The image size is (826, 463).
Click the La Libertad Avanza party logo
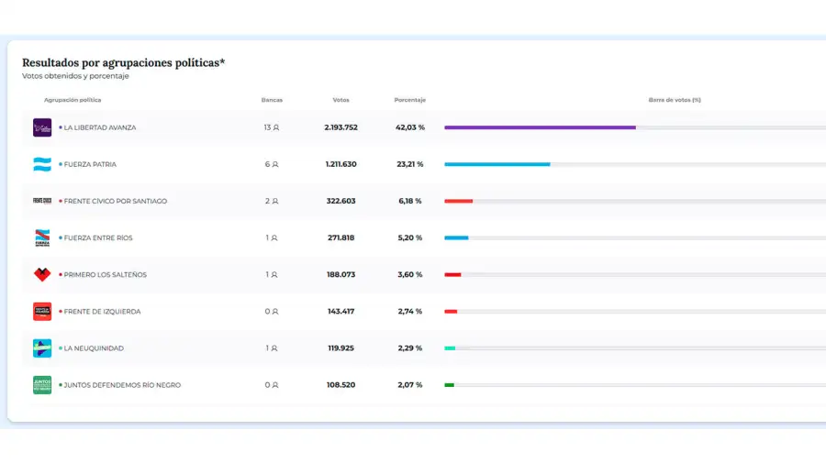[x=42, y=127]
